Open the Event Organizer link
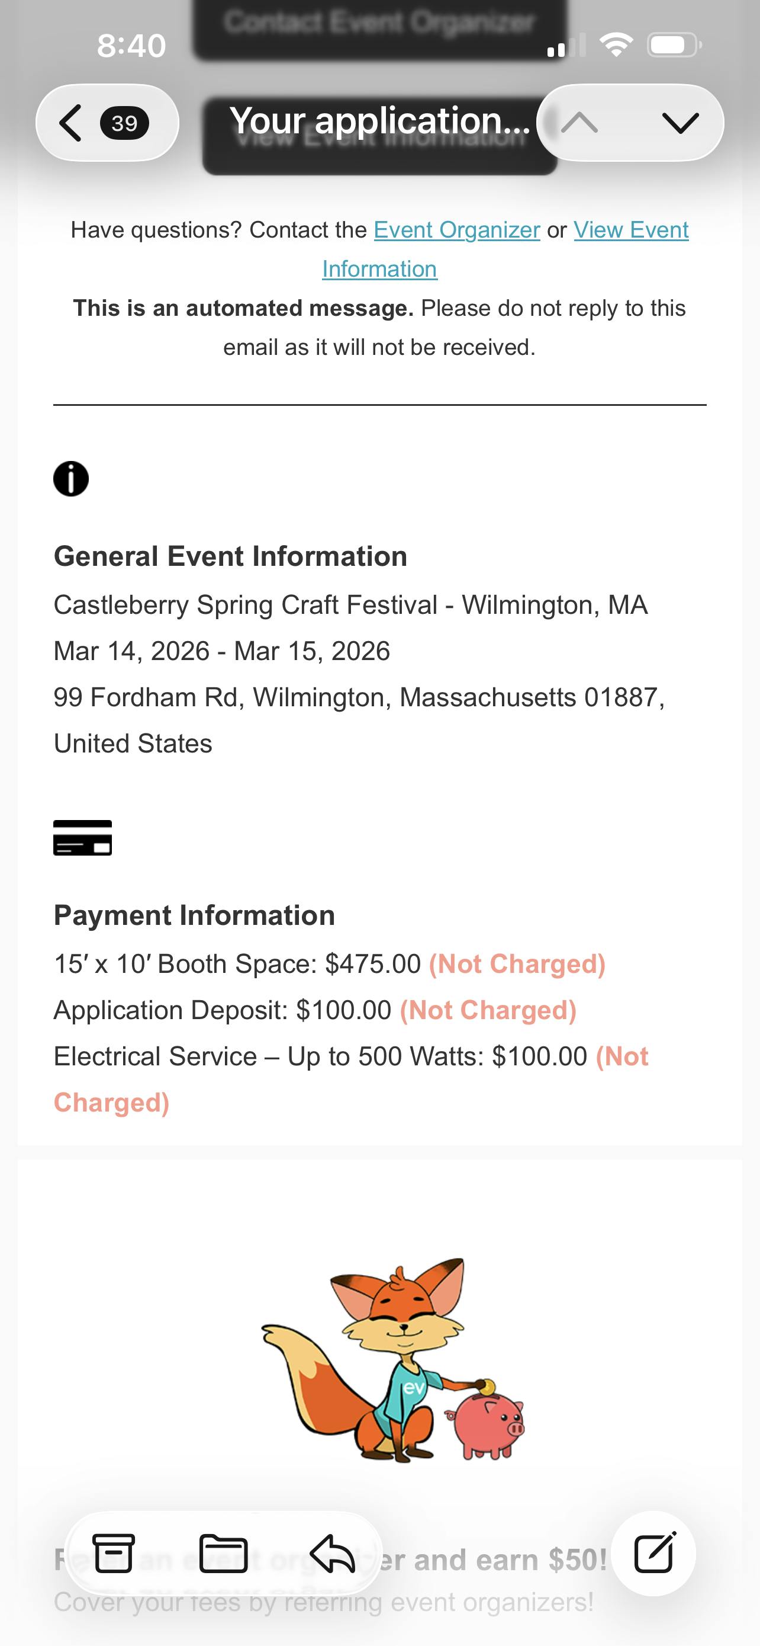 click(457, 230)
